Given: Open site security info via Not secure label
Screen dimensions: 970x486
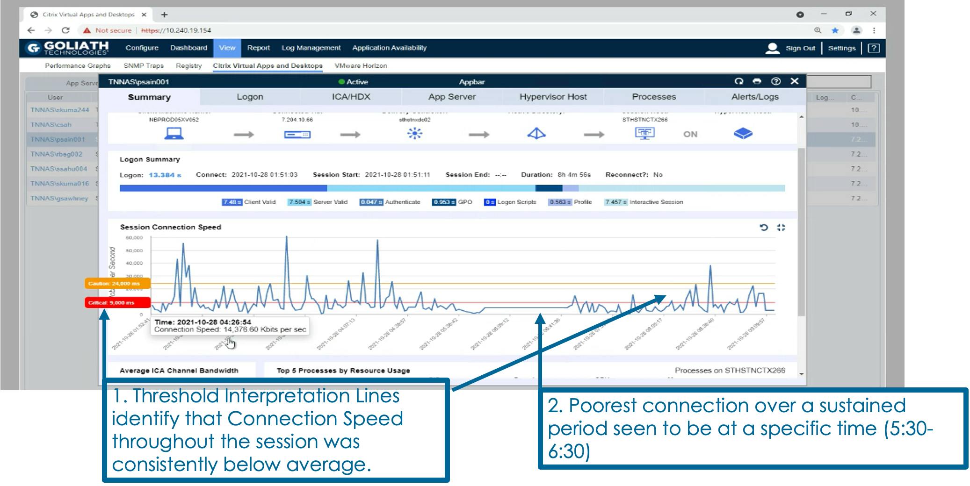Looking at the screenshot, I should pos(114,30).
